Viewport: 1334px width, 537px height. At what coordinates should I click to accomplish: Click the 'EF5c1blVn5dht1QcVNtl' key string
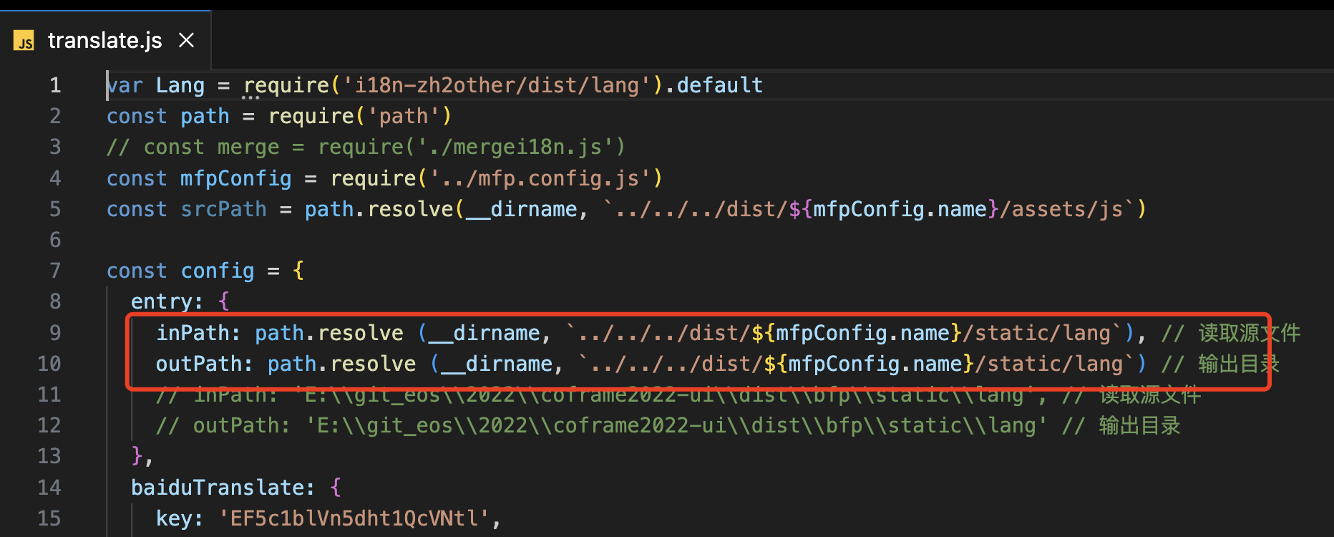(x=354, y=518)
